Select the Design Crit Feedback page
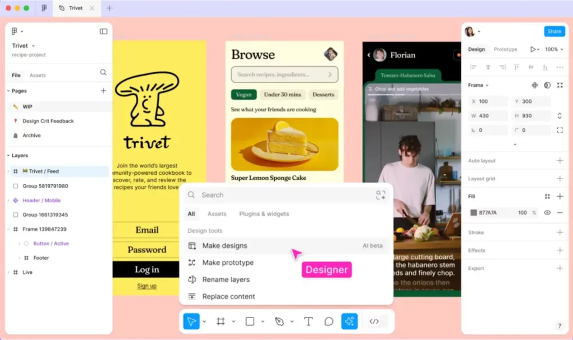 click(x=48, y=121)
